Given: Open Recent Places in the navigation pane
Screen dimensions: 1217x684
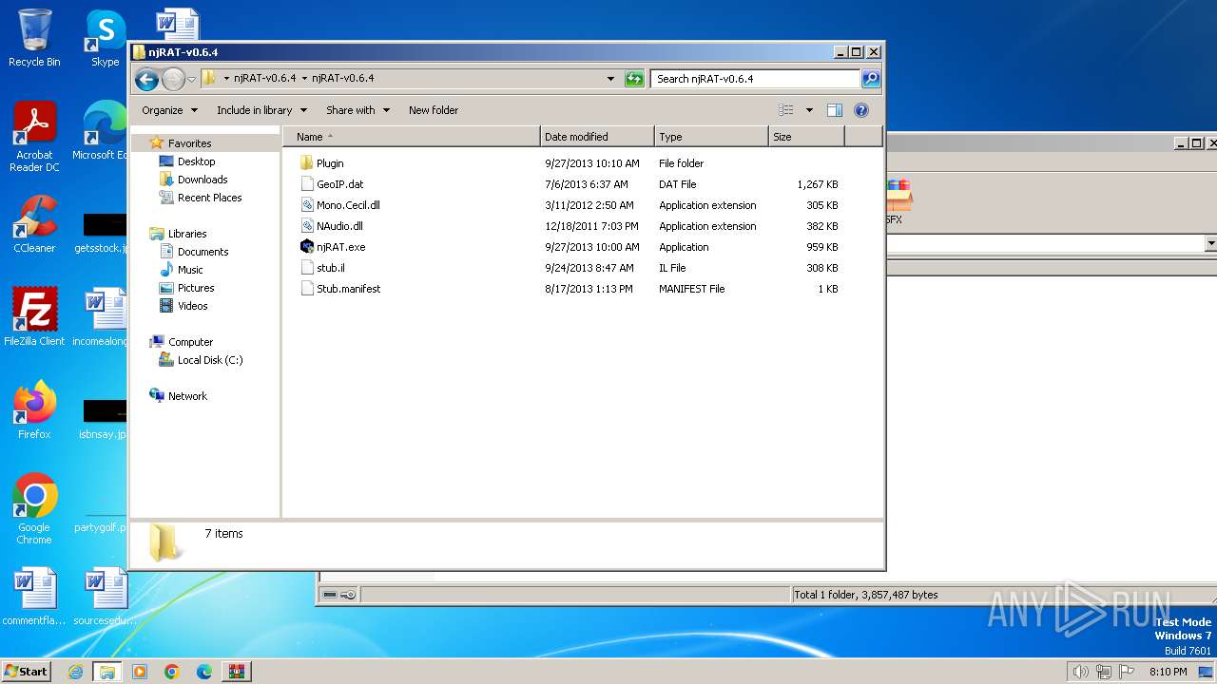Looking at the screenshot, I should 209,198.
